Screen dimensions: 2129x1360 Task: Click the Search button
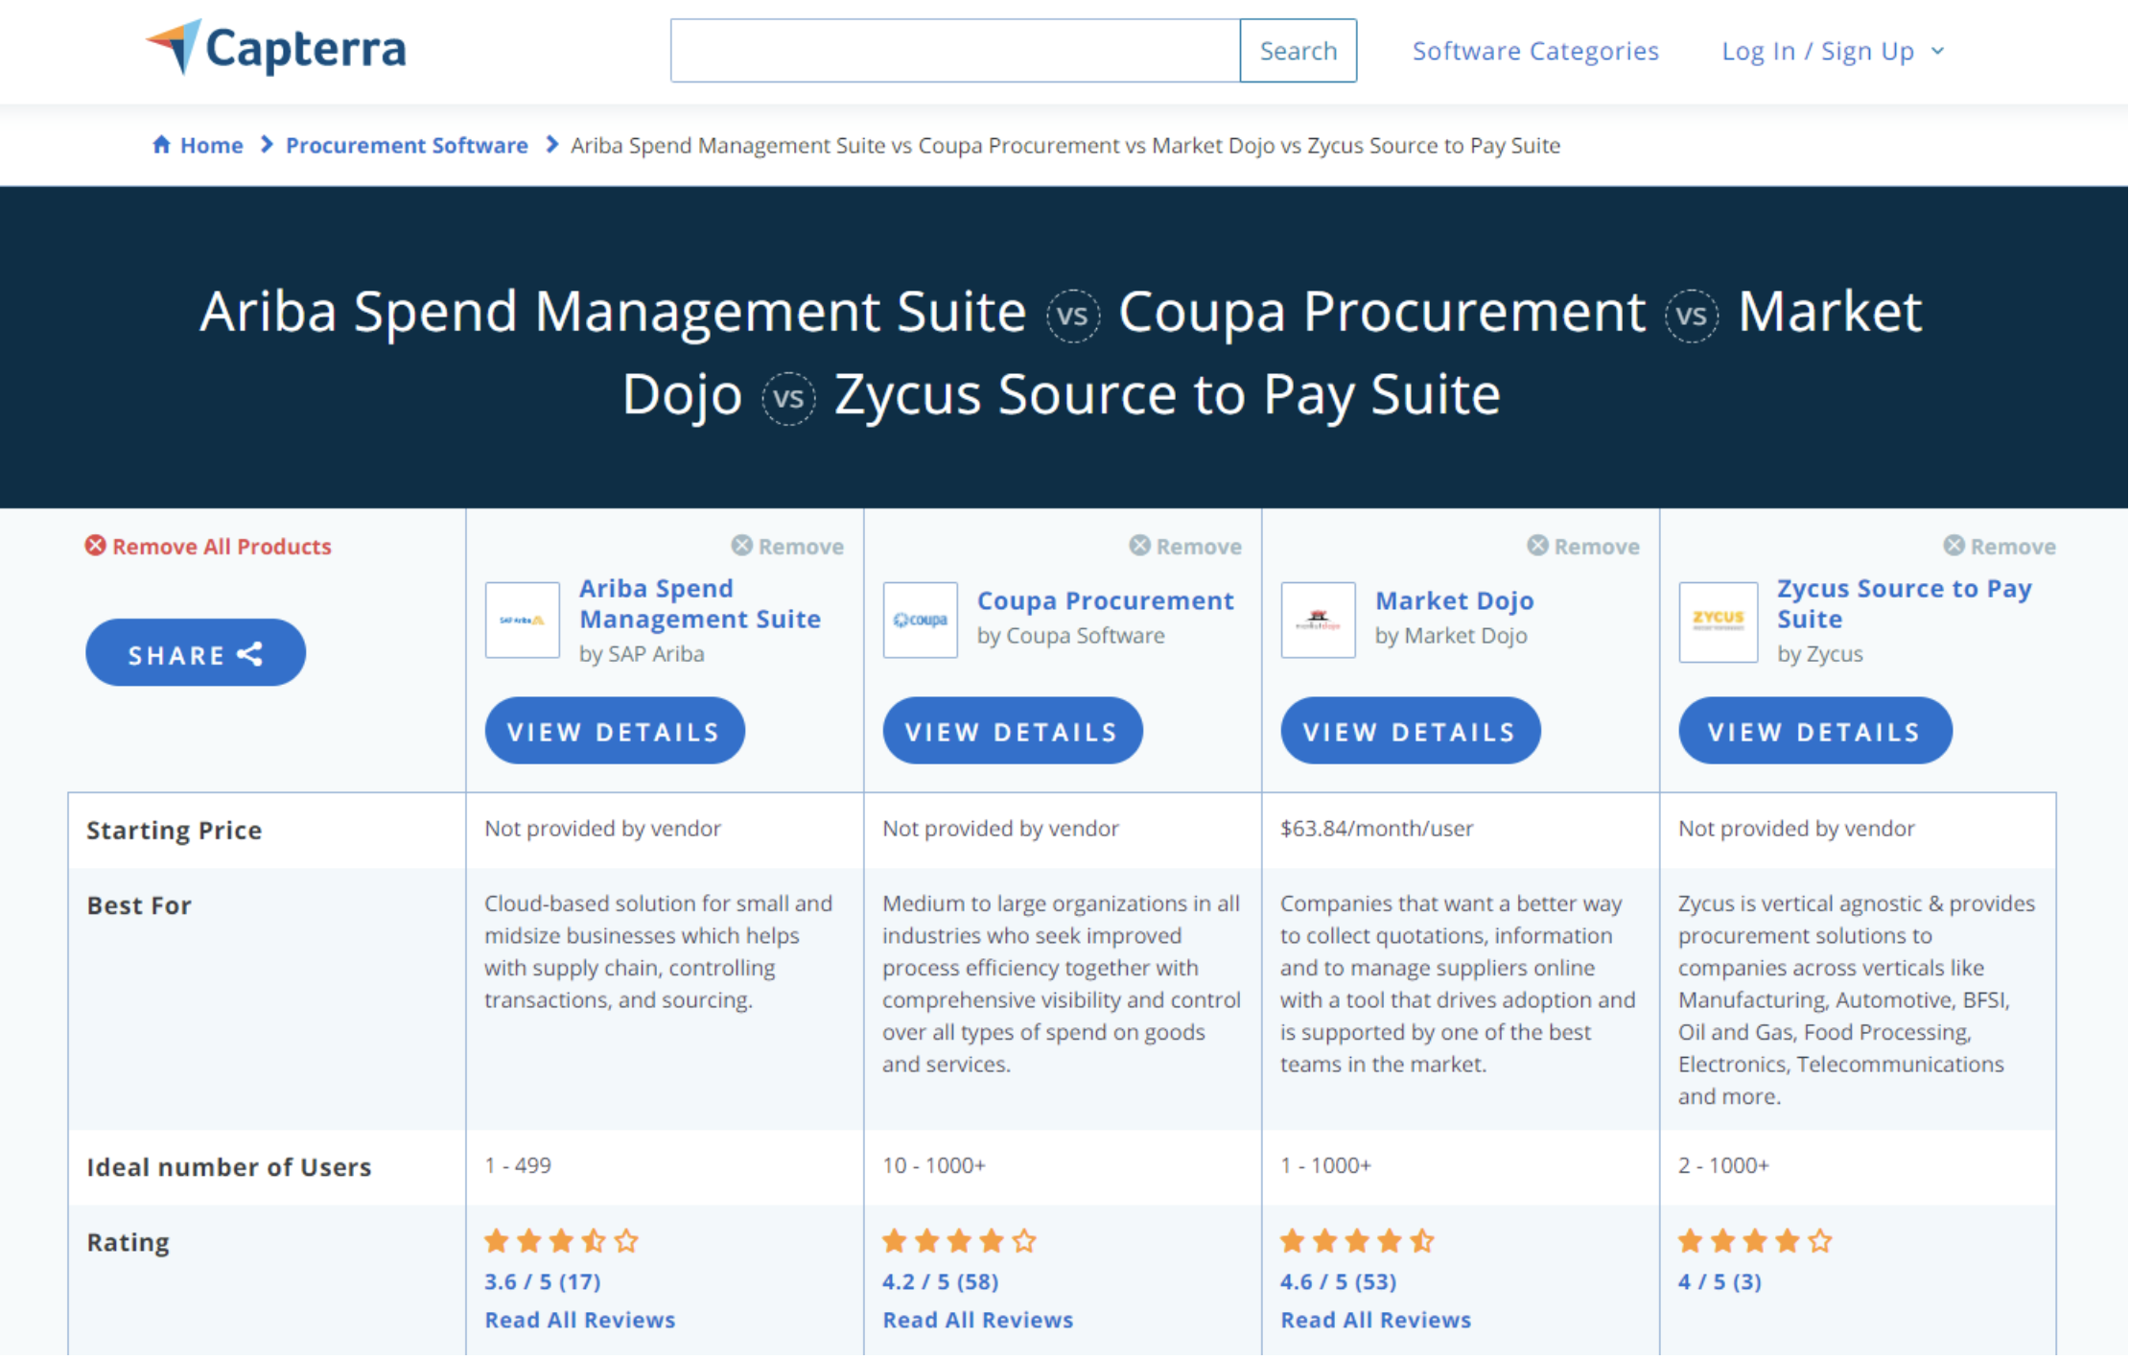pos(1298,51)
